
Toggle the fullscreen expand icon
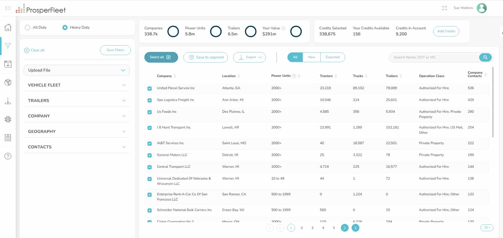point(445,8)
